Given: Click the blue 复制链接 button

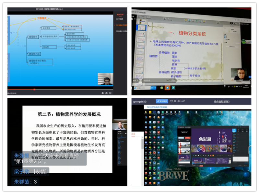Looking at the screenshot, I should click(x=162, y=101).
